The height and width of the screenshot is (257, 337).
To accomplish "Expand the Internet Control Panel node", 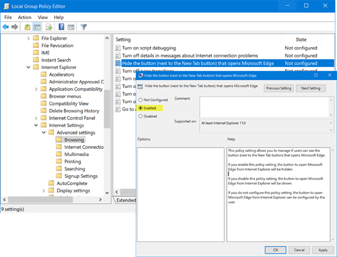I will pos(36,118).
